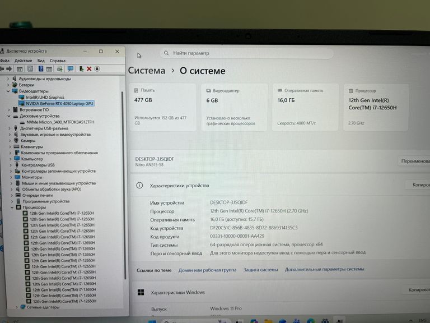Click the printer icon in Device Manager toolbar
The height and width of the screenshot is (323, 430).
60,69
